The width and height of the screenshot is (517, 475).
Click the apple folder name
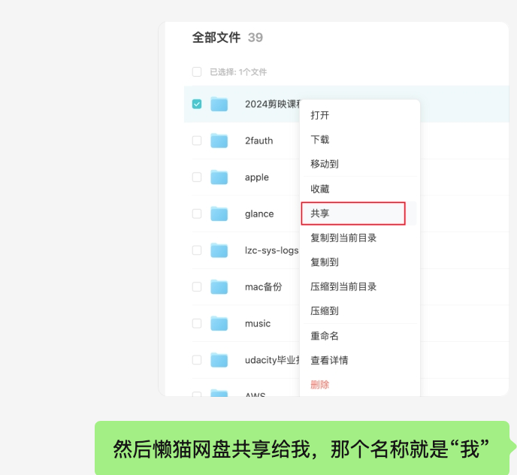pyautogui.click(x=257, y=177)
